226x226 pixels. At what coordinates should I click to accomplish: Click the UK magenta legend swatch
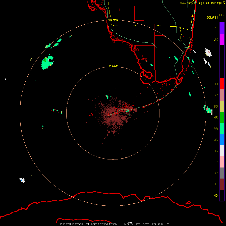222,39
